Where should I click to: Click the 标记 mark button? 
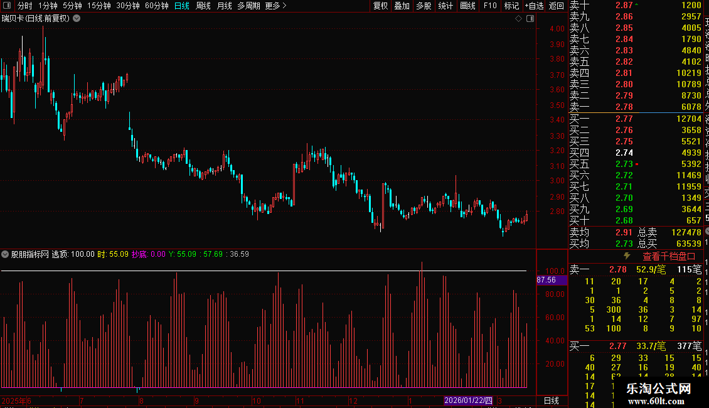pyautogui.click(x=511, y=6)
